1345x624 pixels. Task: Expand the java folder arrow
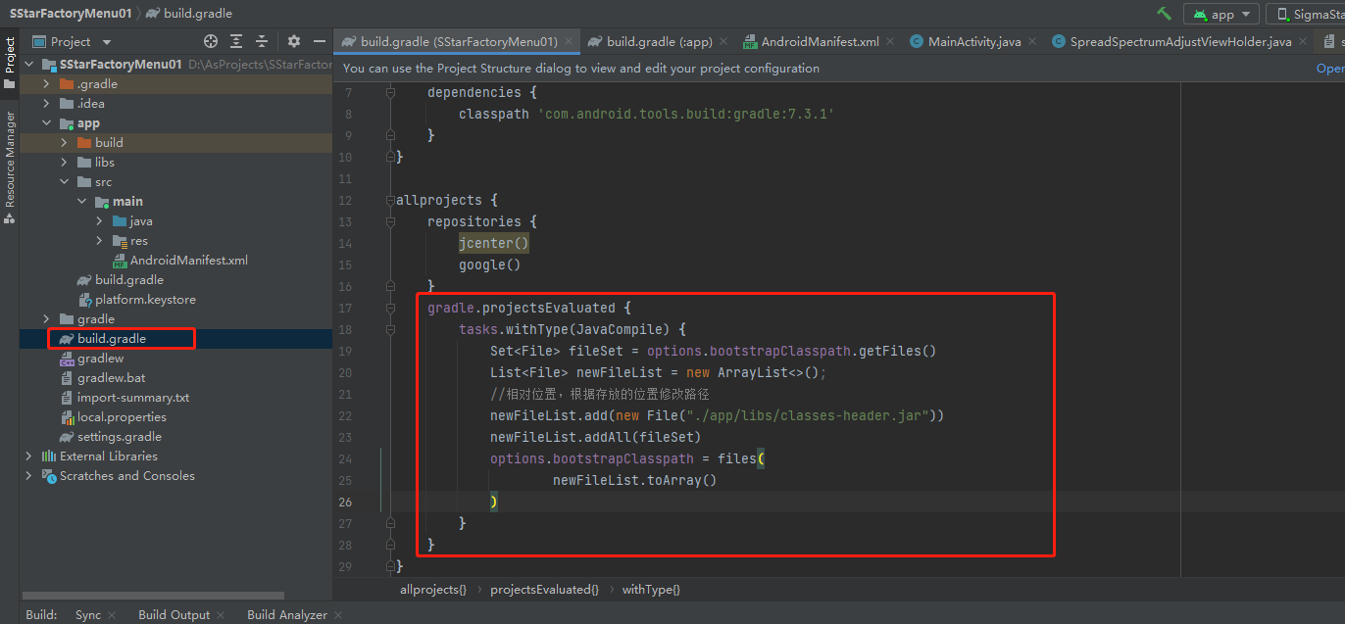tap(99, 221)
